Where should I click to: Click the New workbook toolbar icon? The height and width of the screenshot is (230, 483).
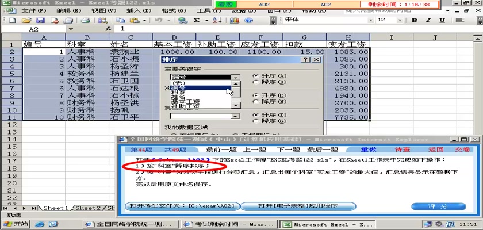(x=12, y=20)
